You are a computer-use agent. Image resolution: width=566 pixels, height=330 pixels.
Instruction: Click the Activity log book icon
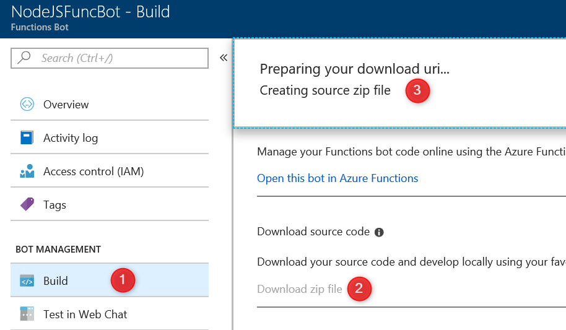27,138
